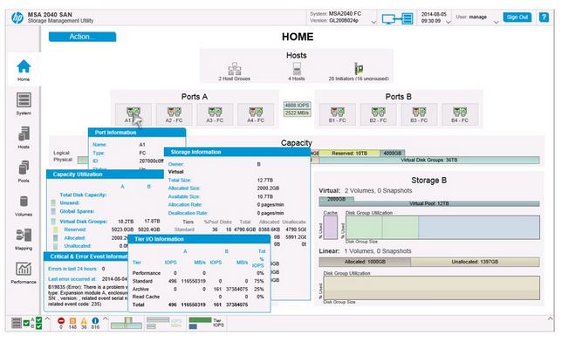This screenshot has width=562, height=342.
Task: Click the Storage B panel heading
Action: click(428, 180)
